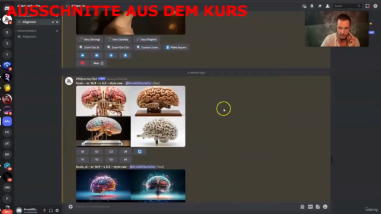Image resolution: width=381 pixels, height=214 pixels.
Task: Open the gift icon in message bar
Action: tap(302, 207)
